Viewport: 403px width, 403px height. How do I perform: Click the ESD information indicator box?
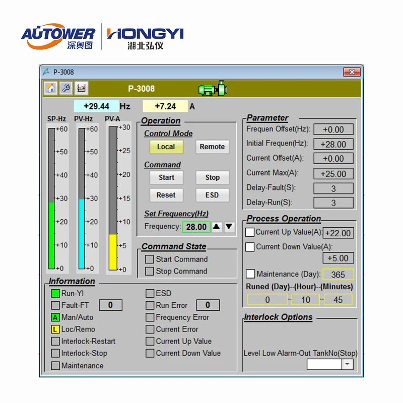(150, 293)
